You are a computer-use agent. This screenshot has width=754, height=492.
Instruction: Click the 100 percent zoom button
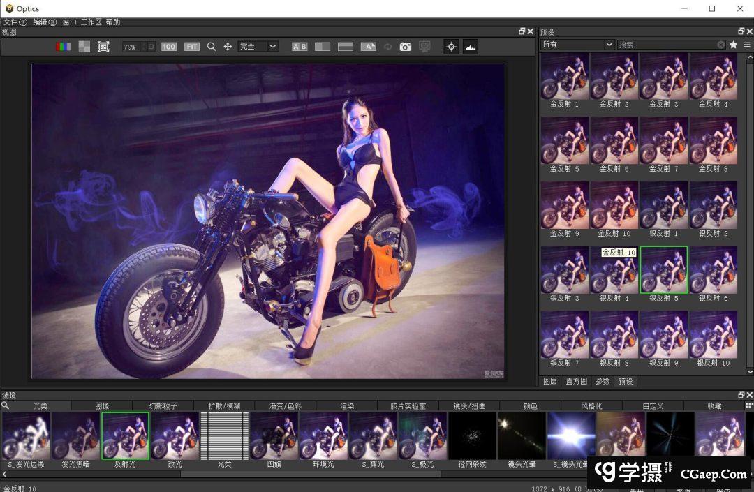point(169,47)
